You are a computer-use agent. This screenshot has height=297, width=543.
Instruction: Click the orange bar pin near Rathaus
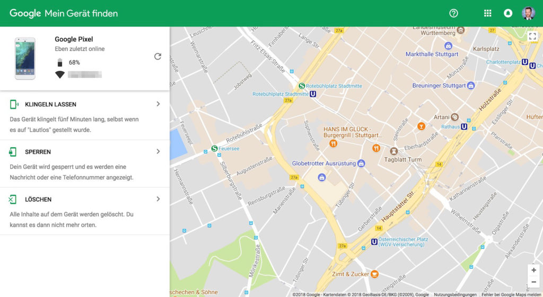(421, 126)
